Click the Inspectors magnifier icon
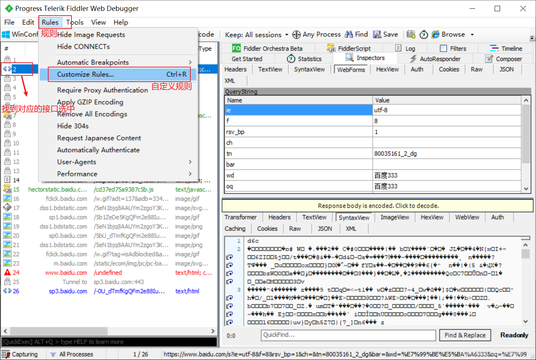 click(x=350, y=58)
